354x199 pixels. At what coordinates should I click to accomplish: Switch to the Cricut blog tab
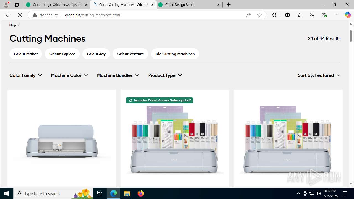(57, 5)
